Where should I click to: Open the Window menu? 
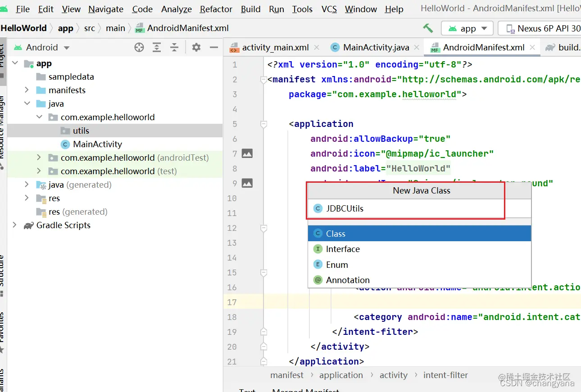tap(361, 9)
